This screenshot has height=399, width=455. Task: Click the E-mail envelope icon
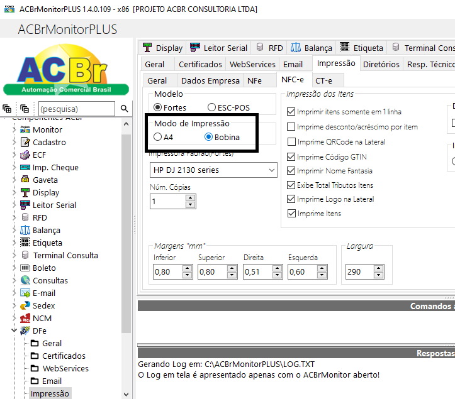[25, 293]
